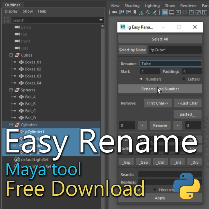This screenshot has height=209, width=209.
Task: Click the Select Camera icon in viewport toolbar
Action: coord(115,12)
